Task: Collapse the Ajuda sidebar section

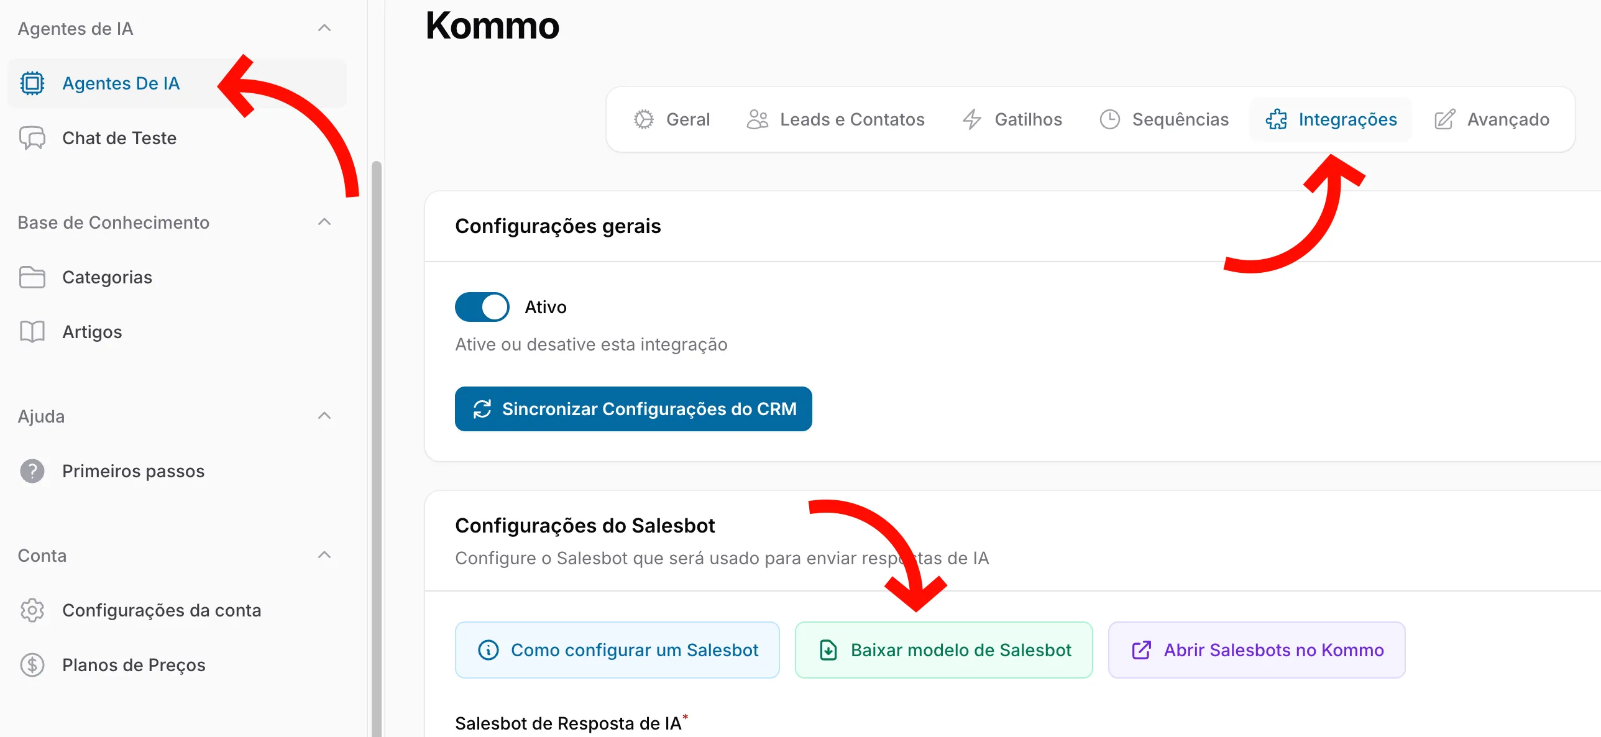Action: click(324, 416)
